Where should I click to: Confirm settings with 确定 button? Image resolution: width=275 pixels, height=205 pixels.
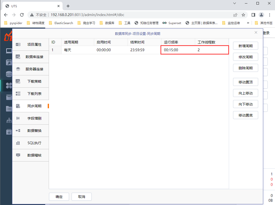[x=59, y=197]
